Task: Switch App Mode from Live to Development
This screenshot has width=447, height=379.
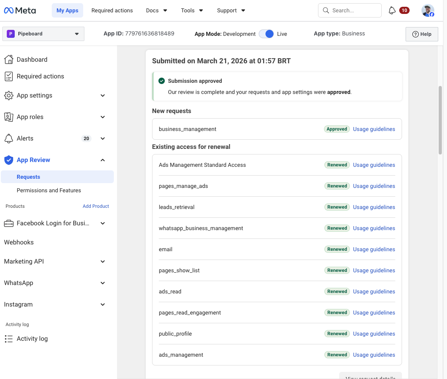Action: pos(266,34)
